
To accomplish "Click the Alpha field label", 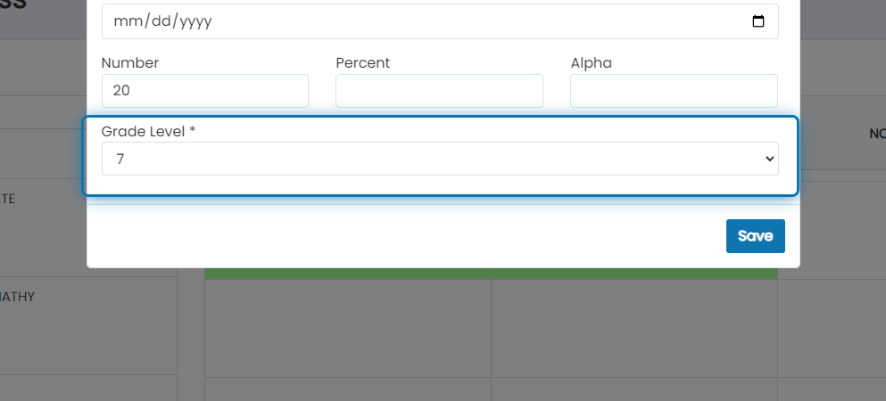I will coord(591,62).
